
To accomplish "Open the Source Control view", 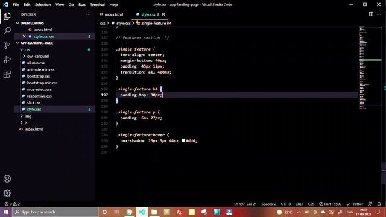I will [x=7, y=45].
